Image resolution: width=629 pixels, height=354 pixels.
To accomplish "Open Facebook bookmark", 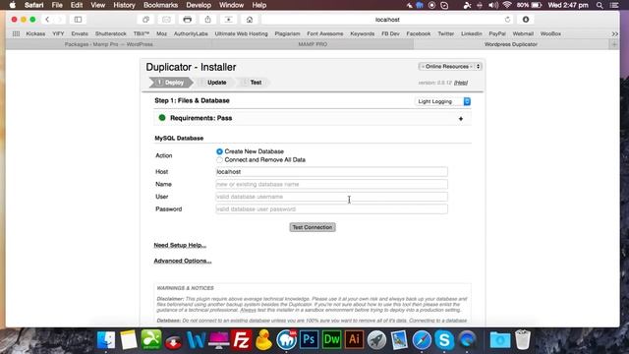I will coord(418,33).
